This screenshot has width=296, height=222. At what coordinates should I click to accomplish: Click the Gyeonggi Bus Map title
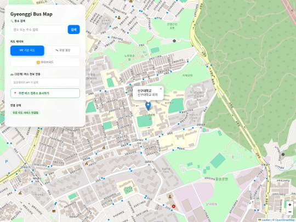[31, 14]
